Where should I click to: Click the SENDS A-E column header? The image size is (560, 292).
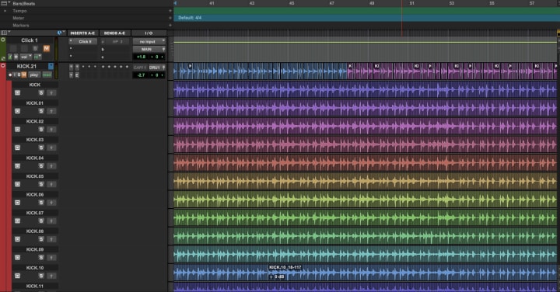coord(114,33)
